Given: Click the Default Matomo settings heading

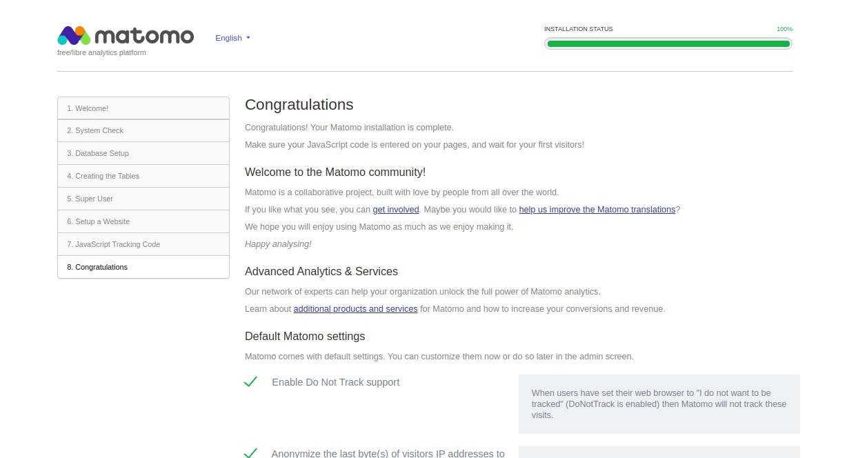Looking at the screenshot, I should coord(305,337).
